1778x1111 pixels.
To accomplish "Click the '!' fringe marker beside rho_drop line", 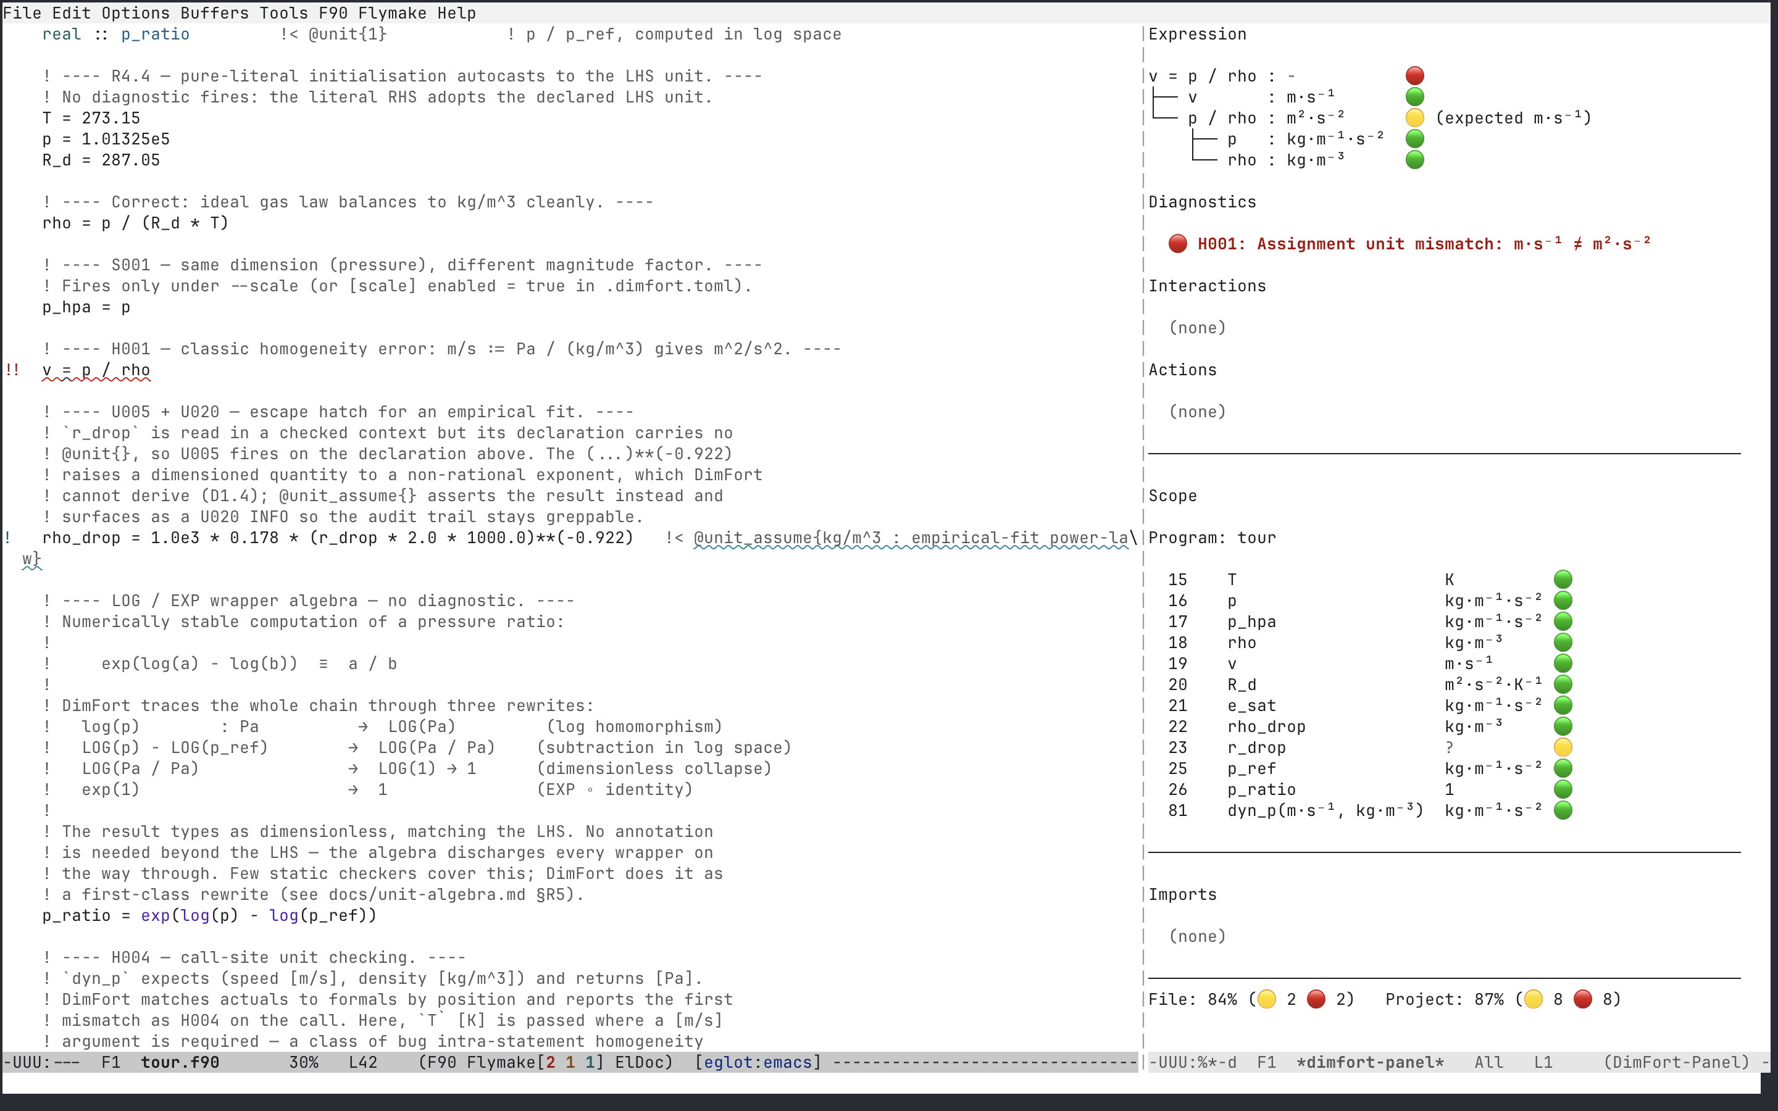I will (x=8, y=538).
